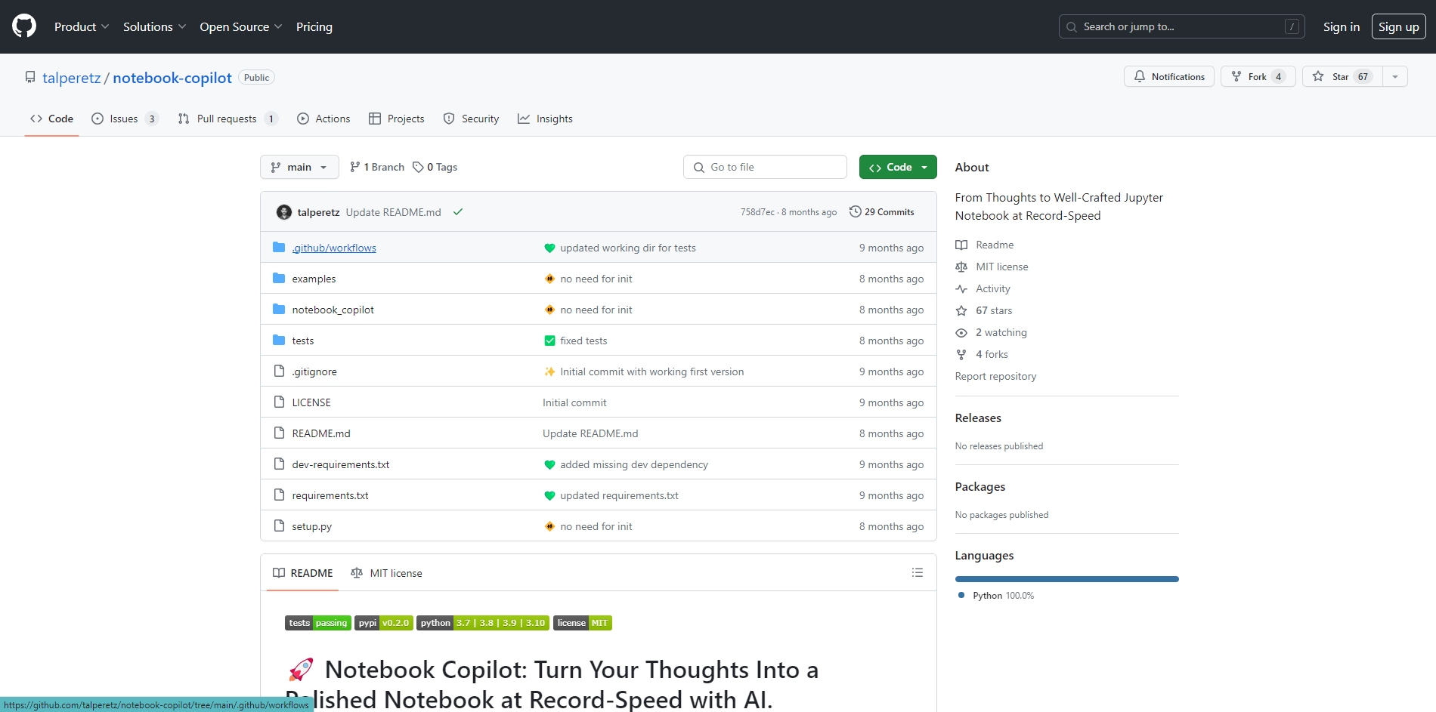Open the notebook_copilot folder
Viewport: 1436px width, 712px height.
(x=333, y=310)
